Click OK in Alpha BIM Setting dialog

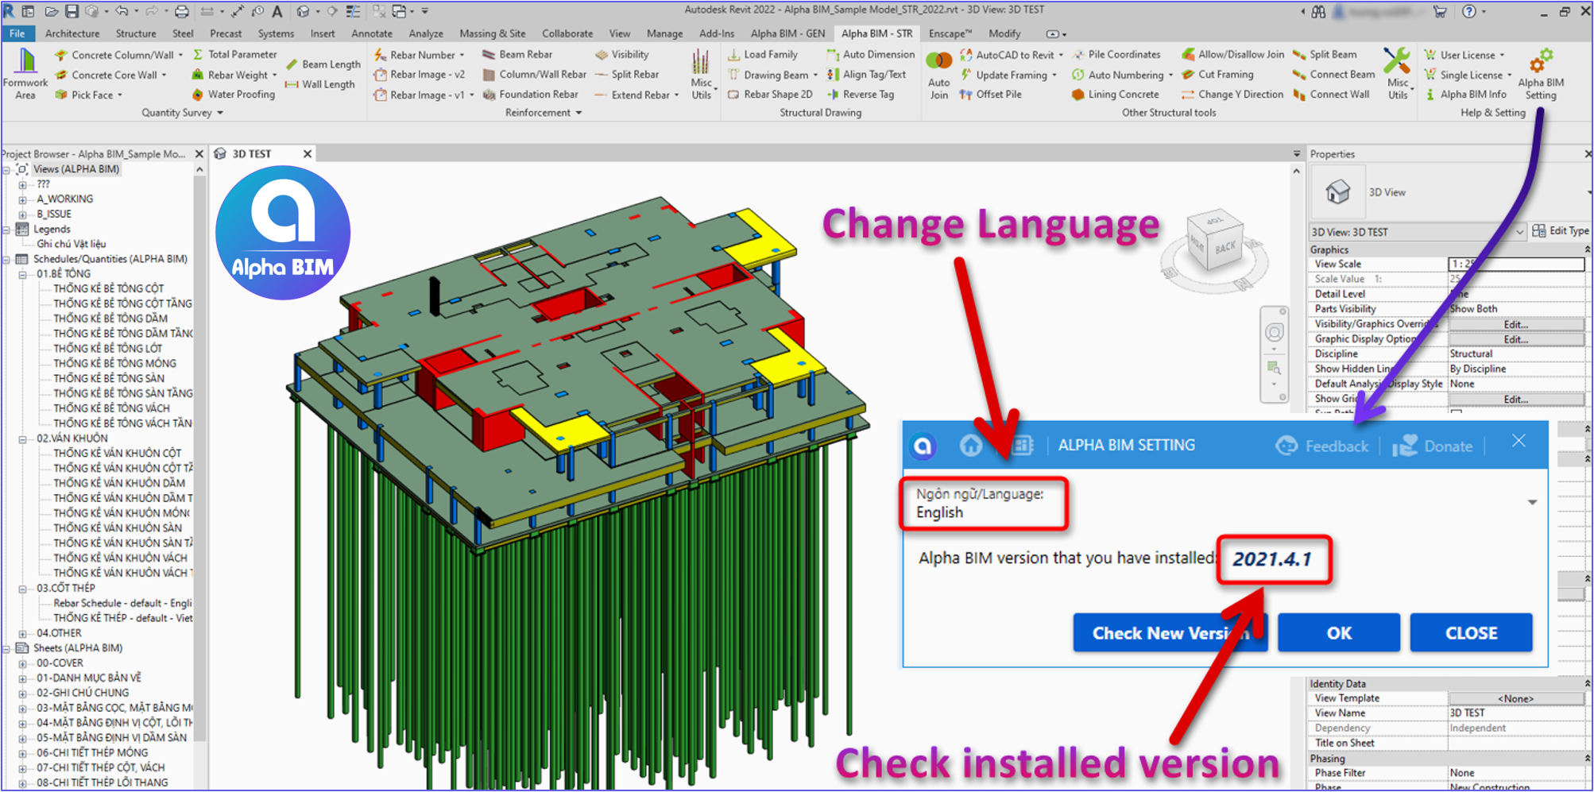click(1339, 633)
